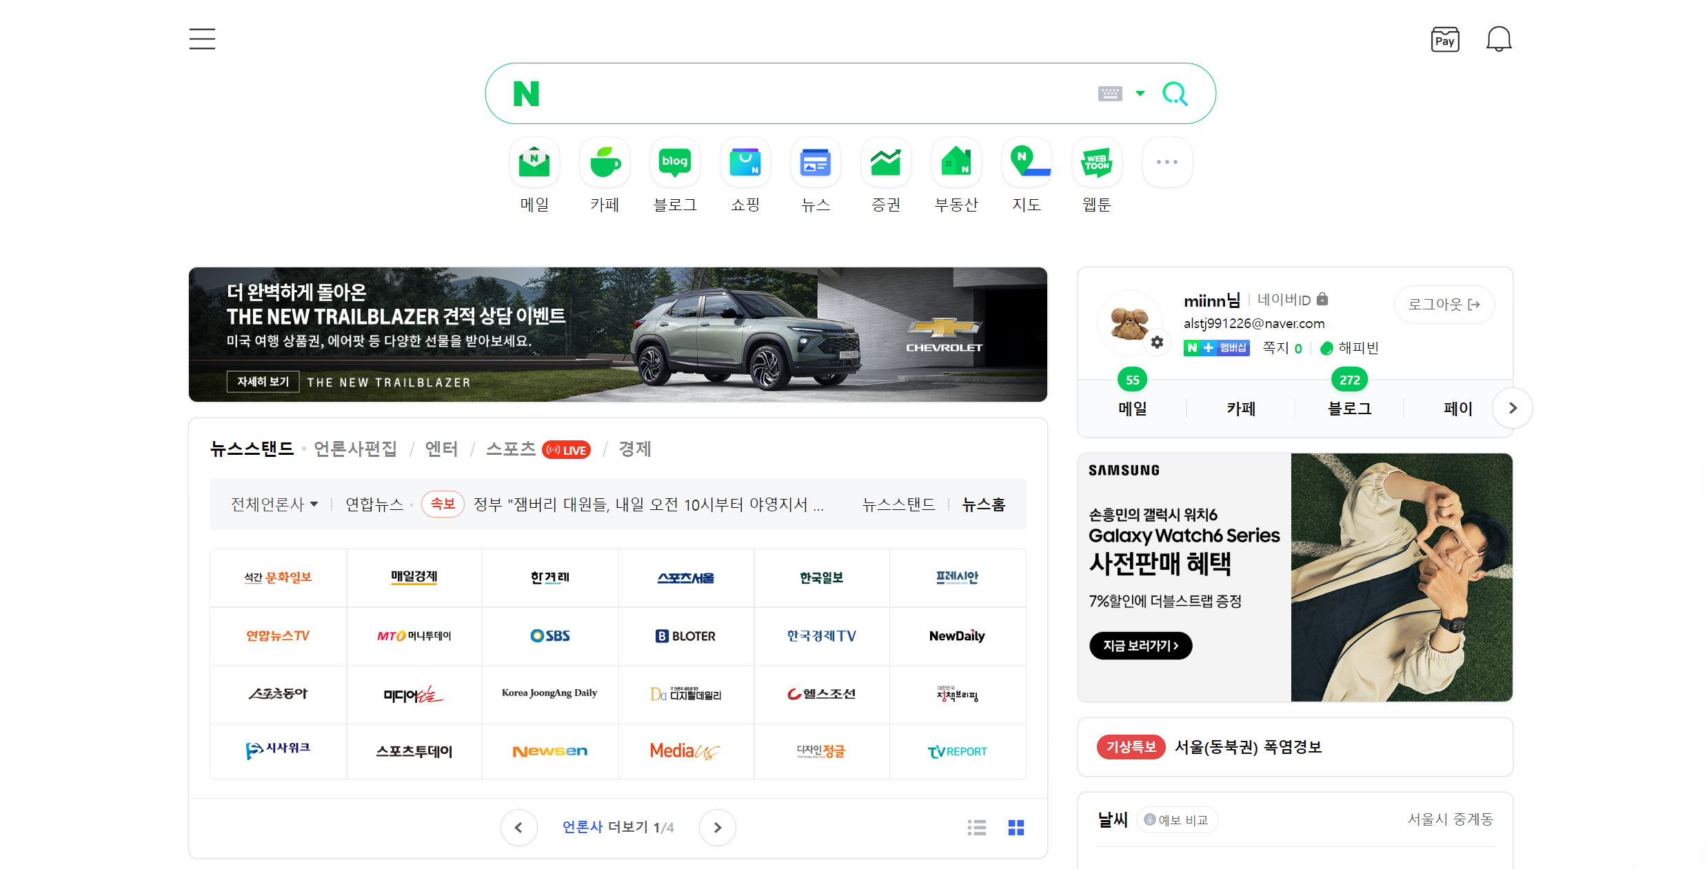
Task: Open the Naver Pay icon
Action: pyautogui.click(x=1444, y=39)
